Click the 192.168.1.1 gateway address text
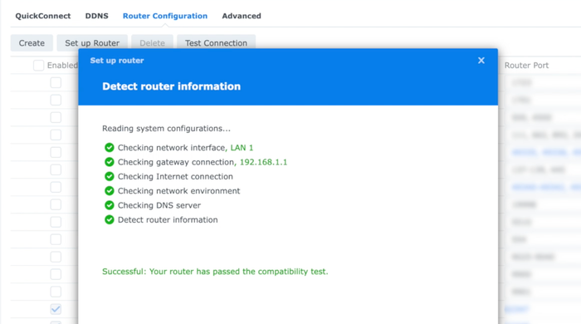 [x=263, y=162]
